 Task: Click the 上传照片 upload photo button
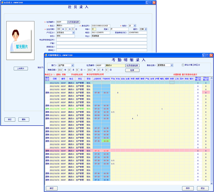pos(20,69)
